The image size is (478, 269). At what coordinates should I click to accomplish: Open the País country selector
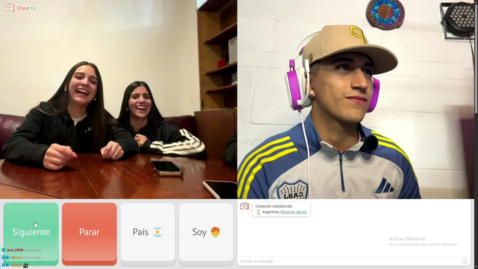[x=148, y=232]
